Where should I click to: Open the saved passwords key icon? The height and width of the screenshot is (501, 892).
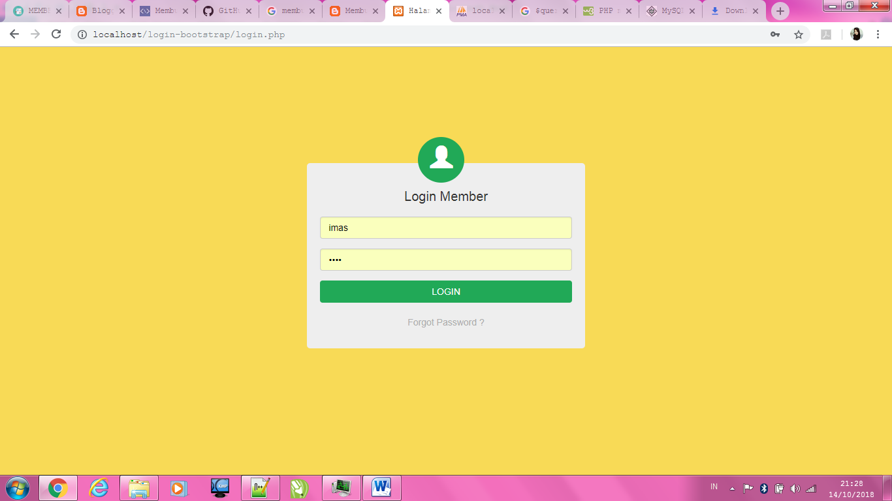coord(775,35)
